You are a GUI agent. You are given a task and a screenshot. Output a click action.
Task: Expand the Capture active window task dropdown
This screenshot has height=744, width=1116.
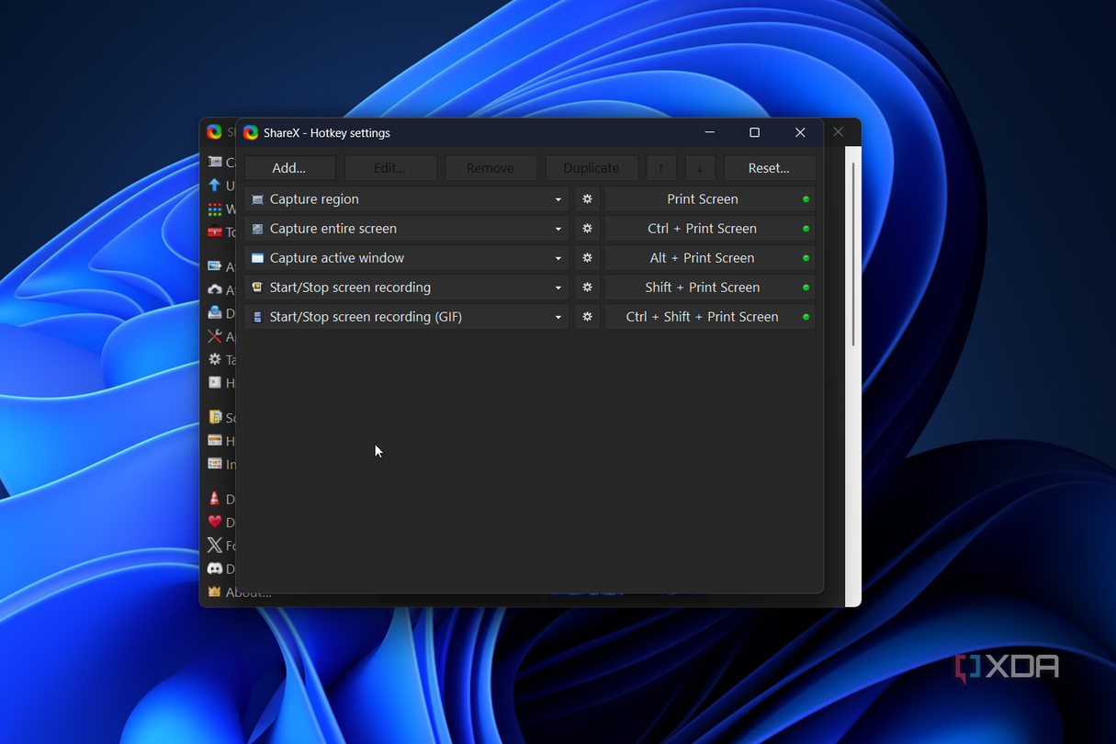558,258
